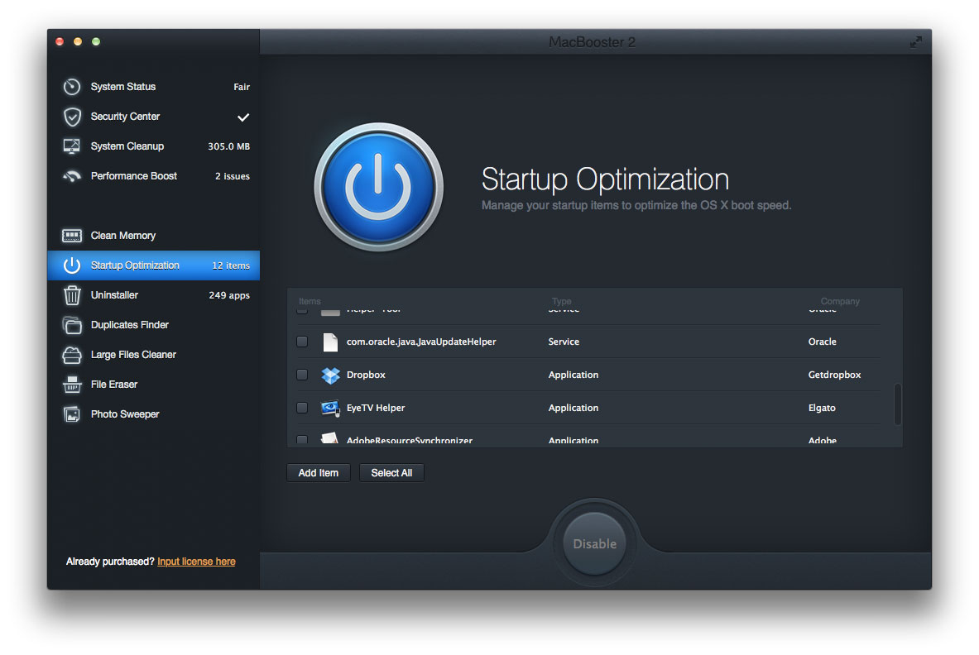Screen dimensions: 979x655
Task: Click the Dropbox item name
Action: click(x=366, y=375)
